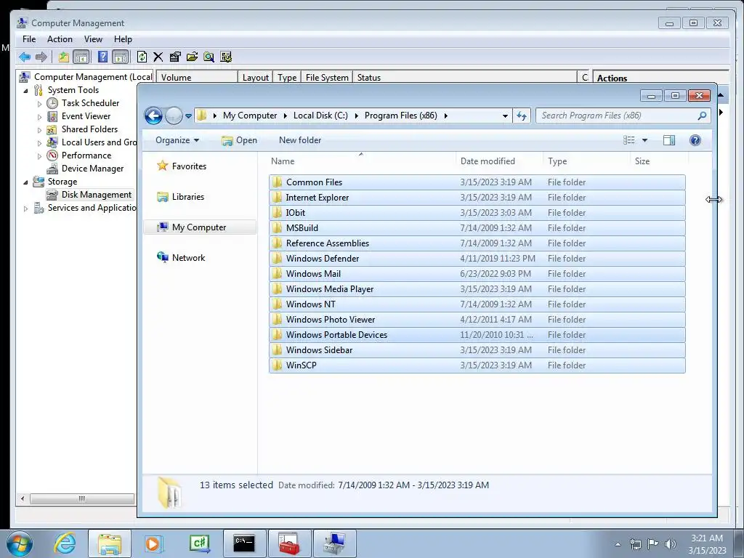Select Local Users and Groups tree item
This screenshot has width=744, height=558.
point(99,142)
